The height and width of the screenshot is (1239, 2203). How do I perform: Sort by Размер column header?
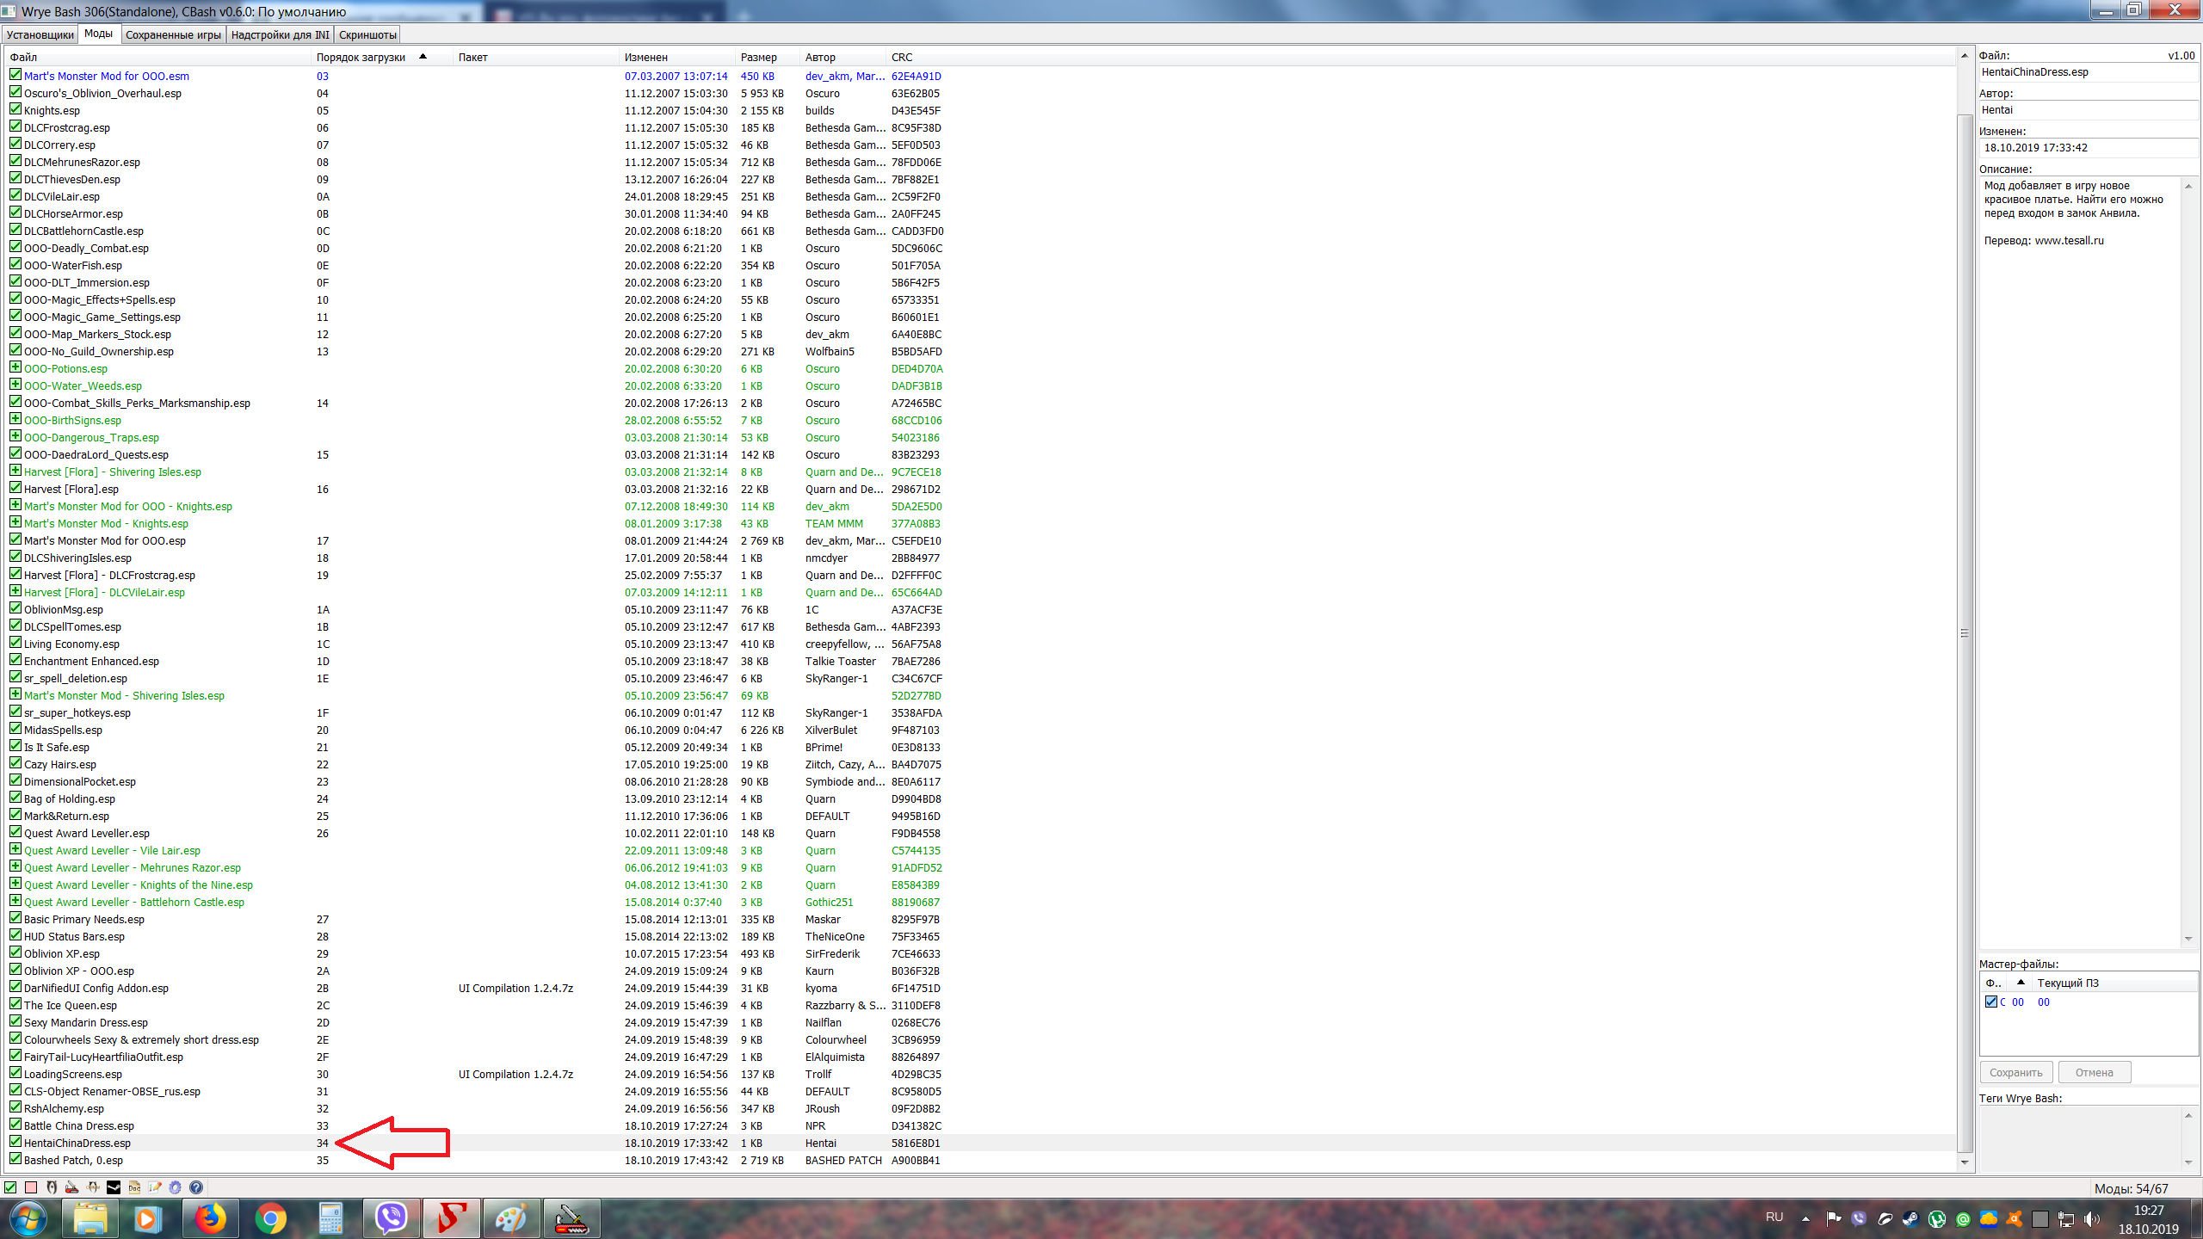(x=768, y=57)
